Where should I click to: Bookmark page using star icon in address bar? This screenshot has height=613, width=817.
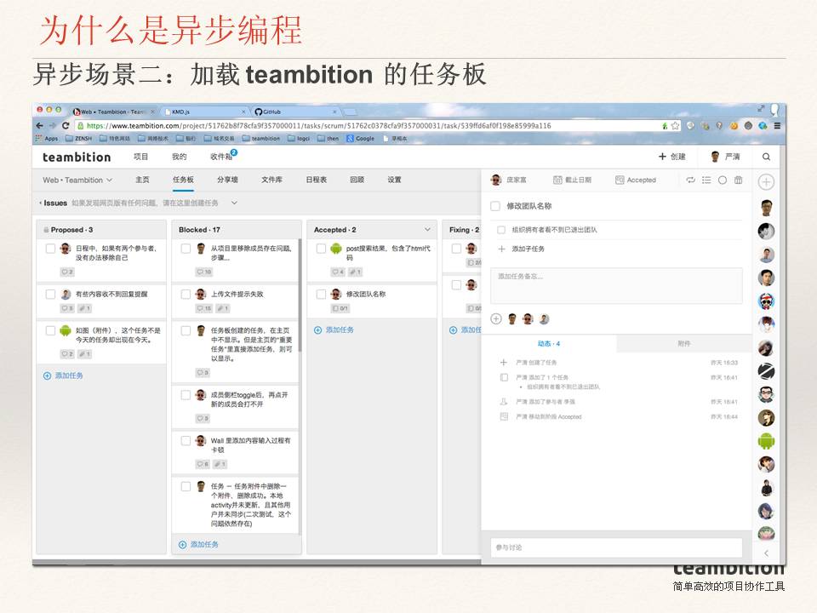[675, 126]
